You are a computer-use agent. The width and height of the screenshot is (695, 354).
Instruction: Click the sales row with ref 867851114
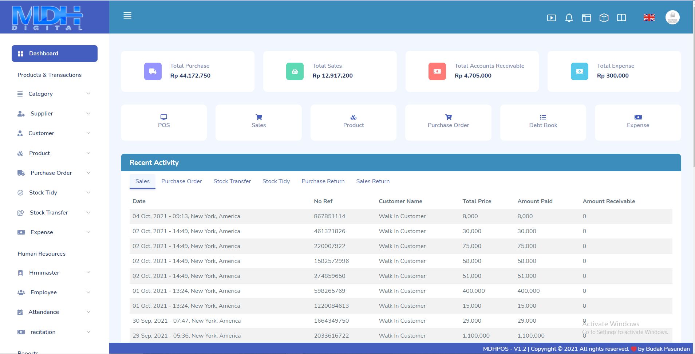pyautogui.click(x=329, y=216)
